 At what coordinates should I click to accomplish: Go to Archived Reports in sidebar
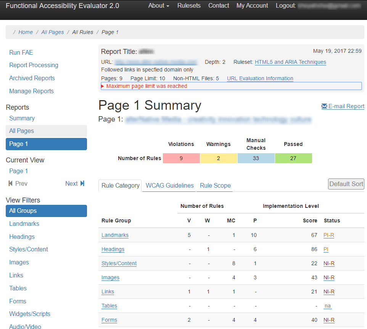pos(32,78)
